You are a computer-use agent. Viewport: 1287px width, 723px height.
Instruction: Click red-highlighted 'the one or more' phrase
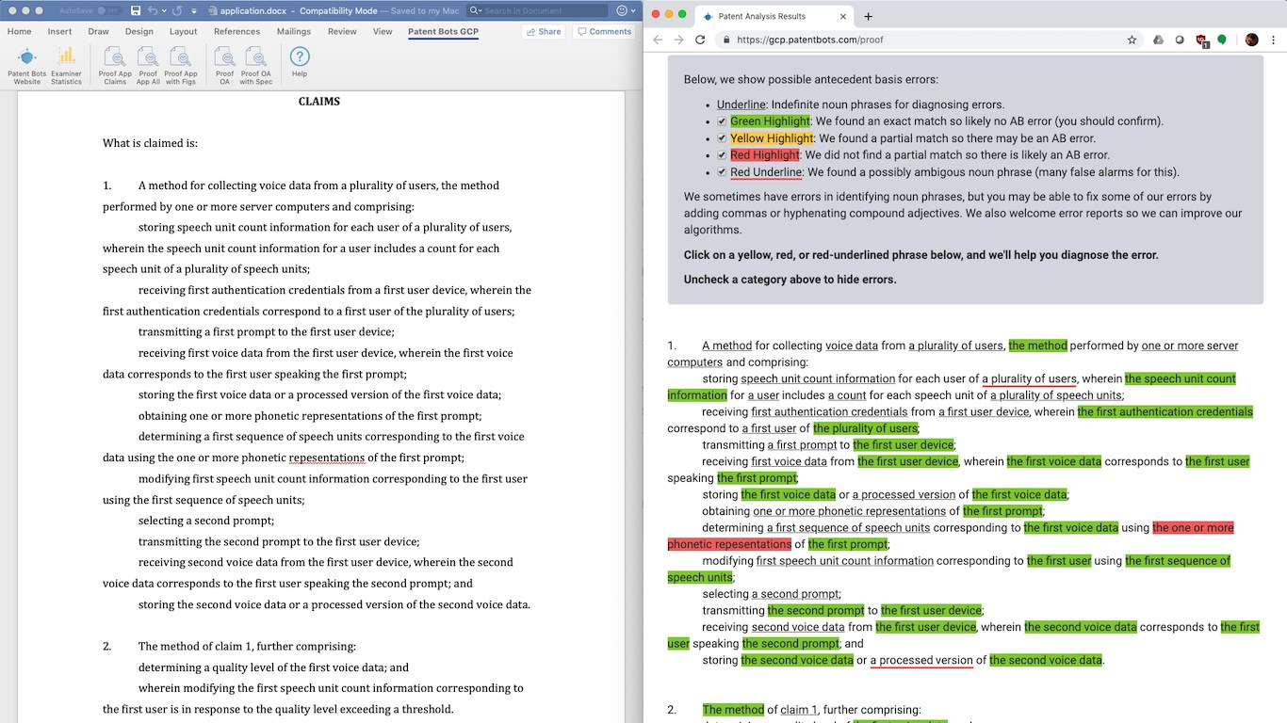coord(1193,528)
